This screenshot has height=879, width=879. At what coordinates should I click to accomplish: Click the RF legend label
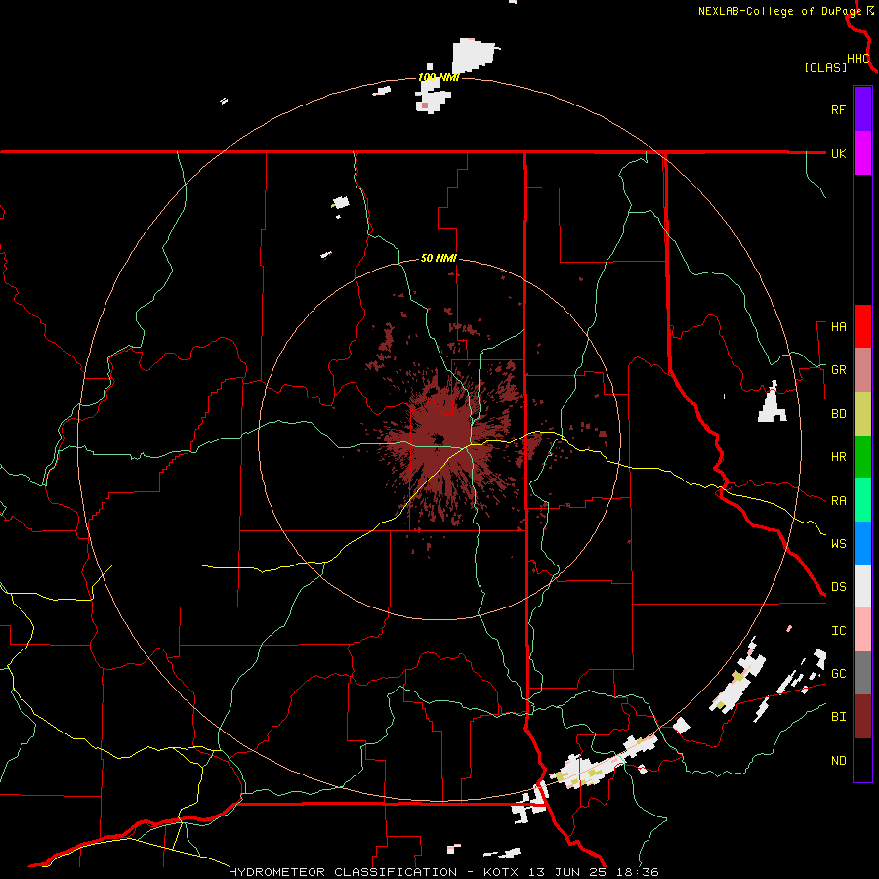pos(838,109)
